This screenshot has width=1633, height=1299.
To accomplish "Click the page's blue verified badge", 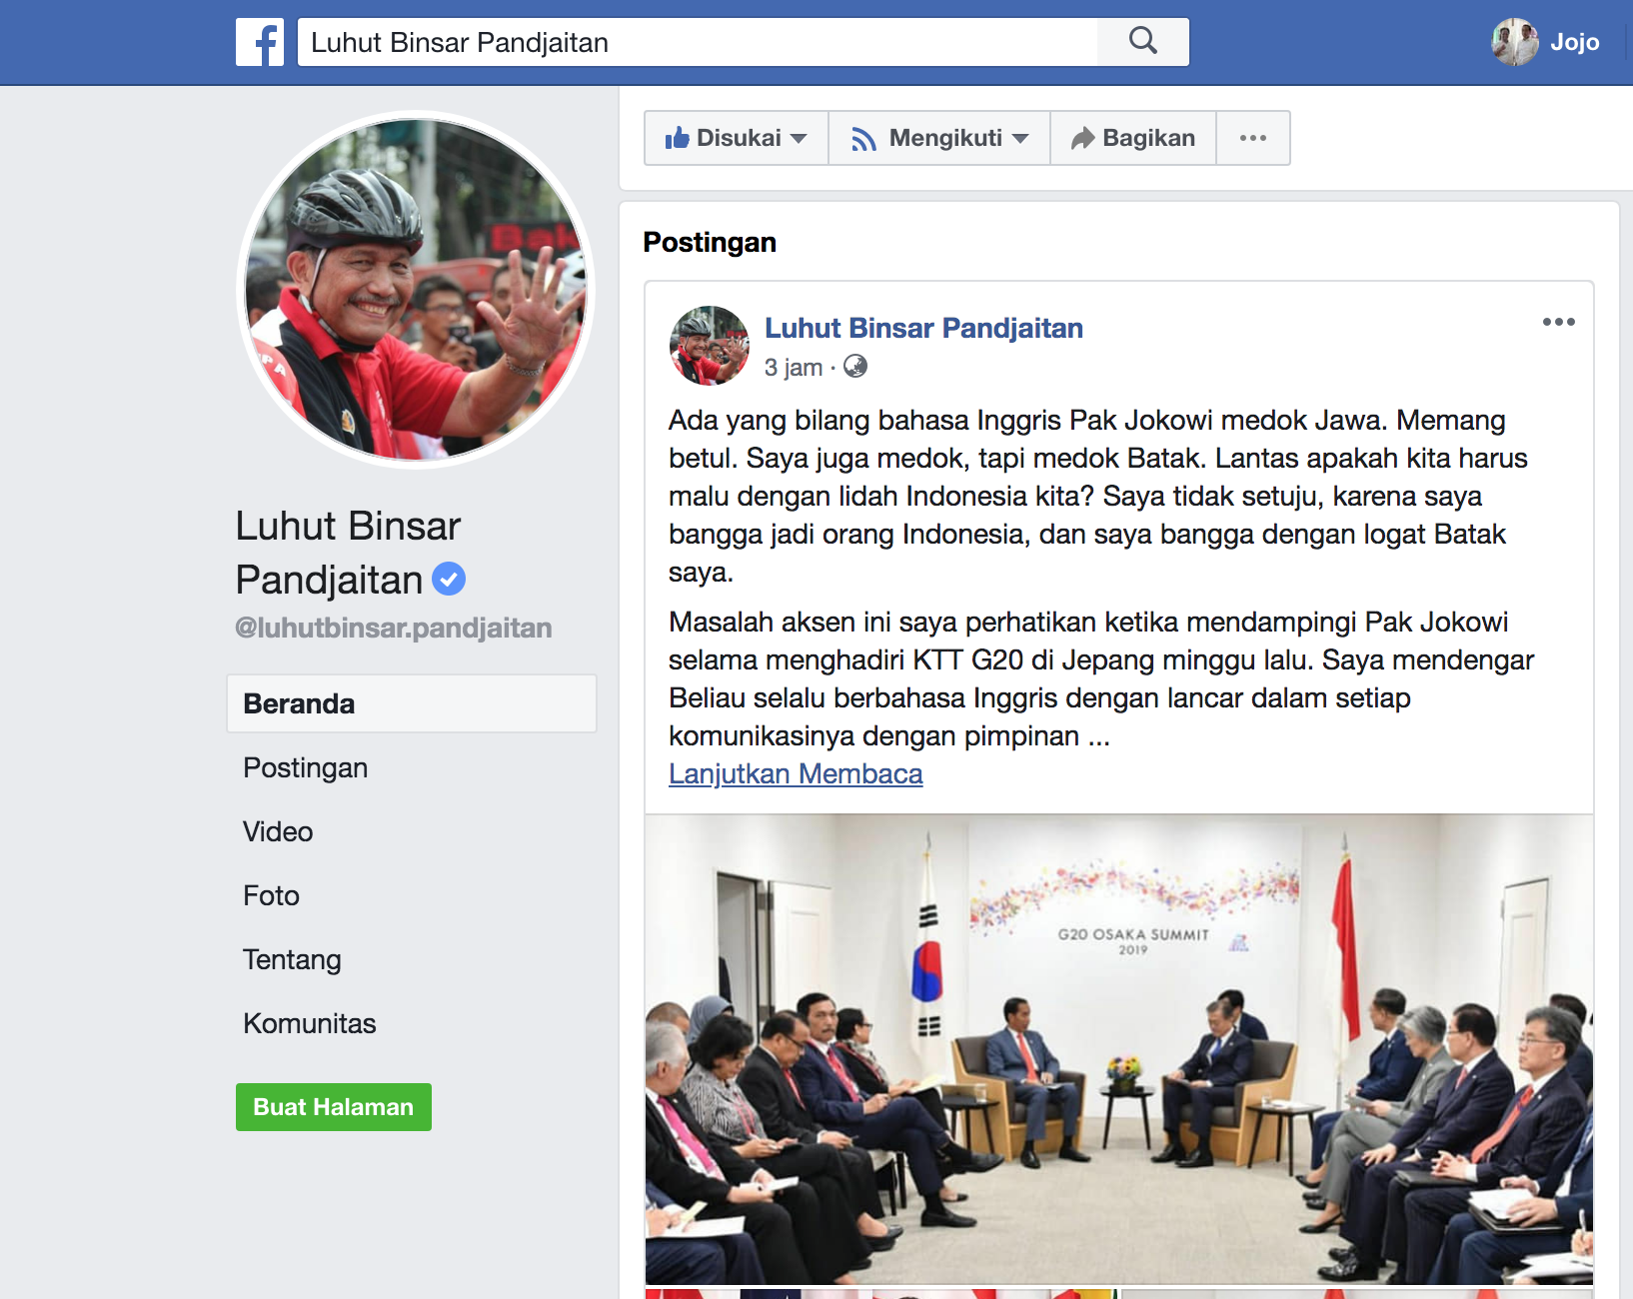I will click(449, 579).
